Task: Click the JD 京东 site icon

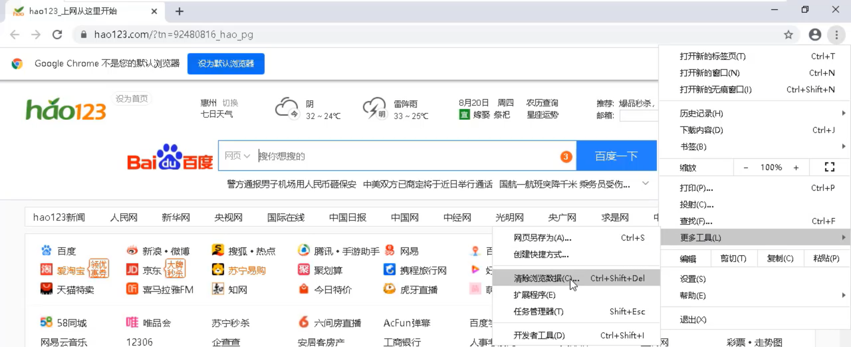Action: pyautogui.click(x=132, y=269)
